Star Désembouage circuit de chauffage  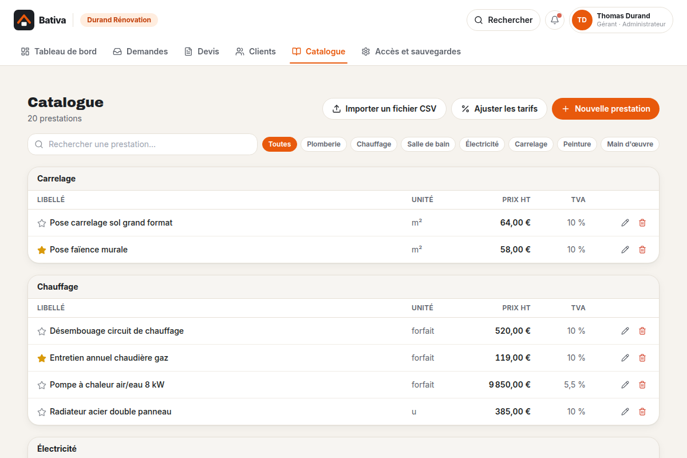[x=42, y=331]
